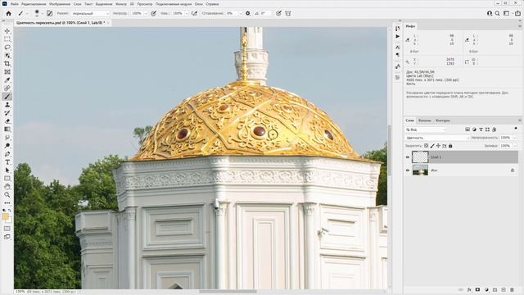Open the Редактирование menu
The height and width of the screenshot is (295, 524).
34,4
